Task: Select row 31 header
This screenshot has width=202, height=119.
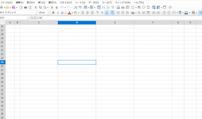Action: coord(2,86)
